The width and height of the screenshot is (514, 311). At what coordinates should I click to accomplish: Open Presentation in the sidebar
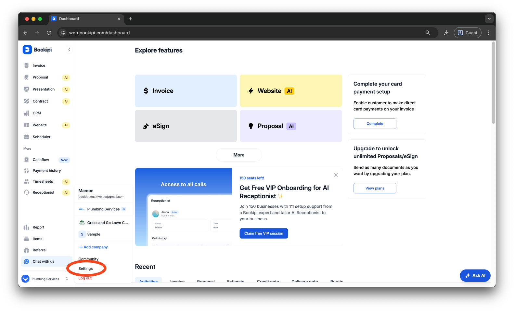46,89
